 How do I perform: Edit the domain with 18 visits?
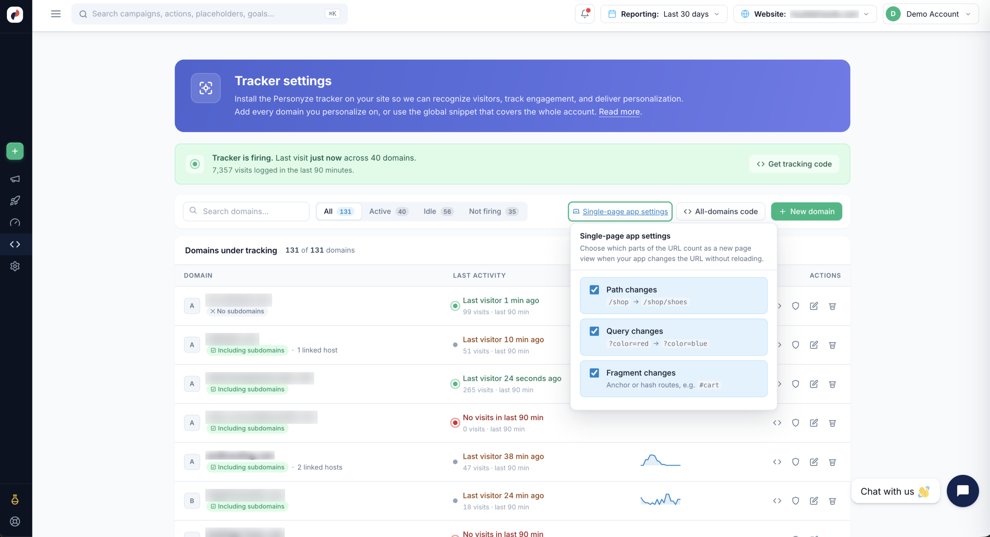(814, 501)
